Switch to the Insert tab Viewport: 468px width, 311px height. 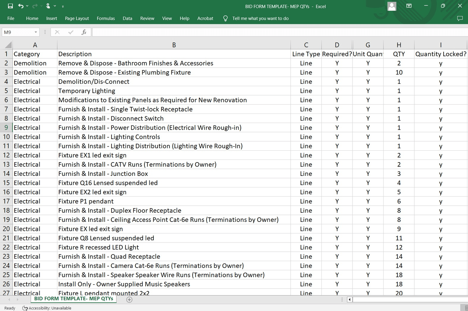point(52,18)
